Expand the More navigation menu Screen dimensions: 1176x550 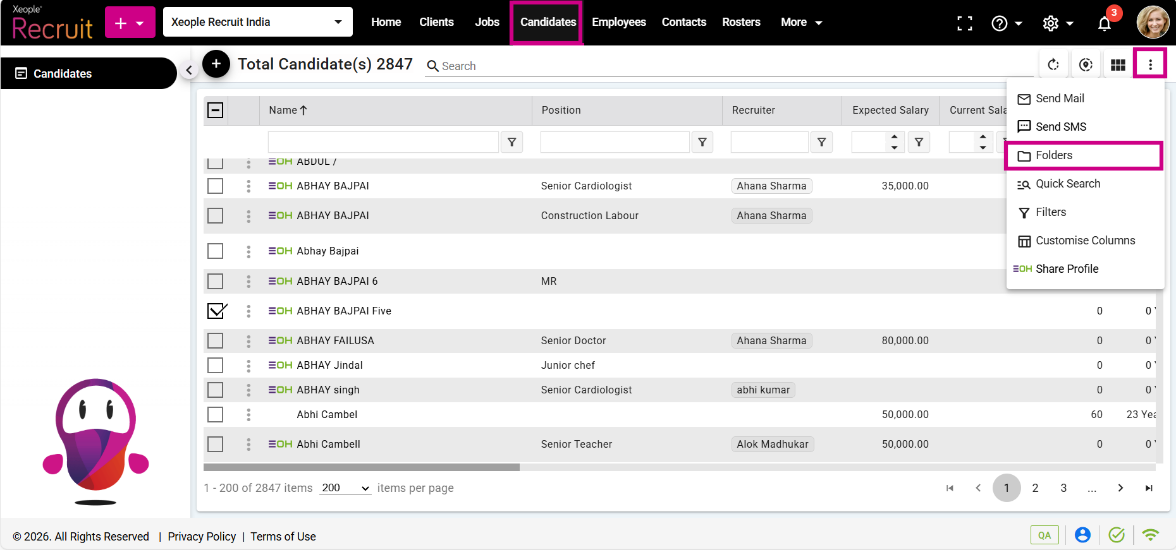pos(801,22)
